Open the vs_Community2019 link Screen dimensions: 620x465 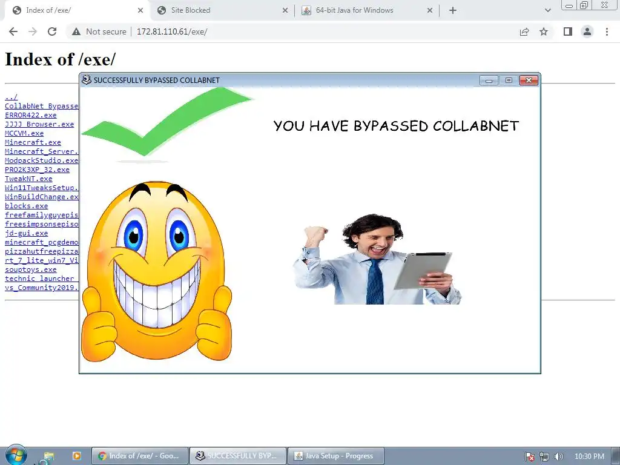[42, 288]
